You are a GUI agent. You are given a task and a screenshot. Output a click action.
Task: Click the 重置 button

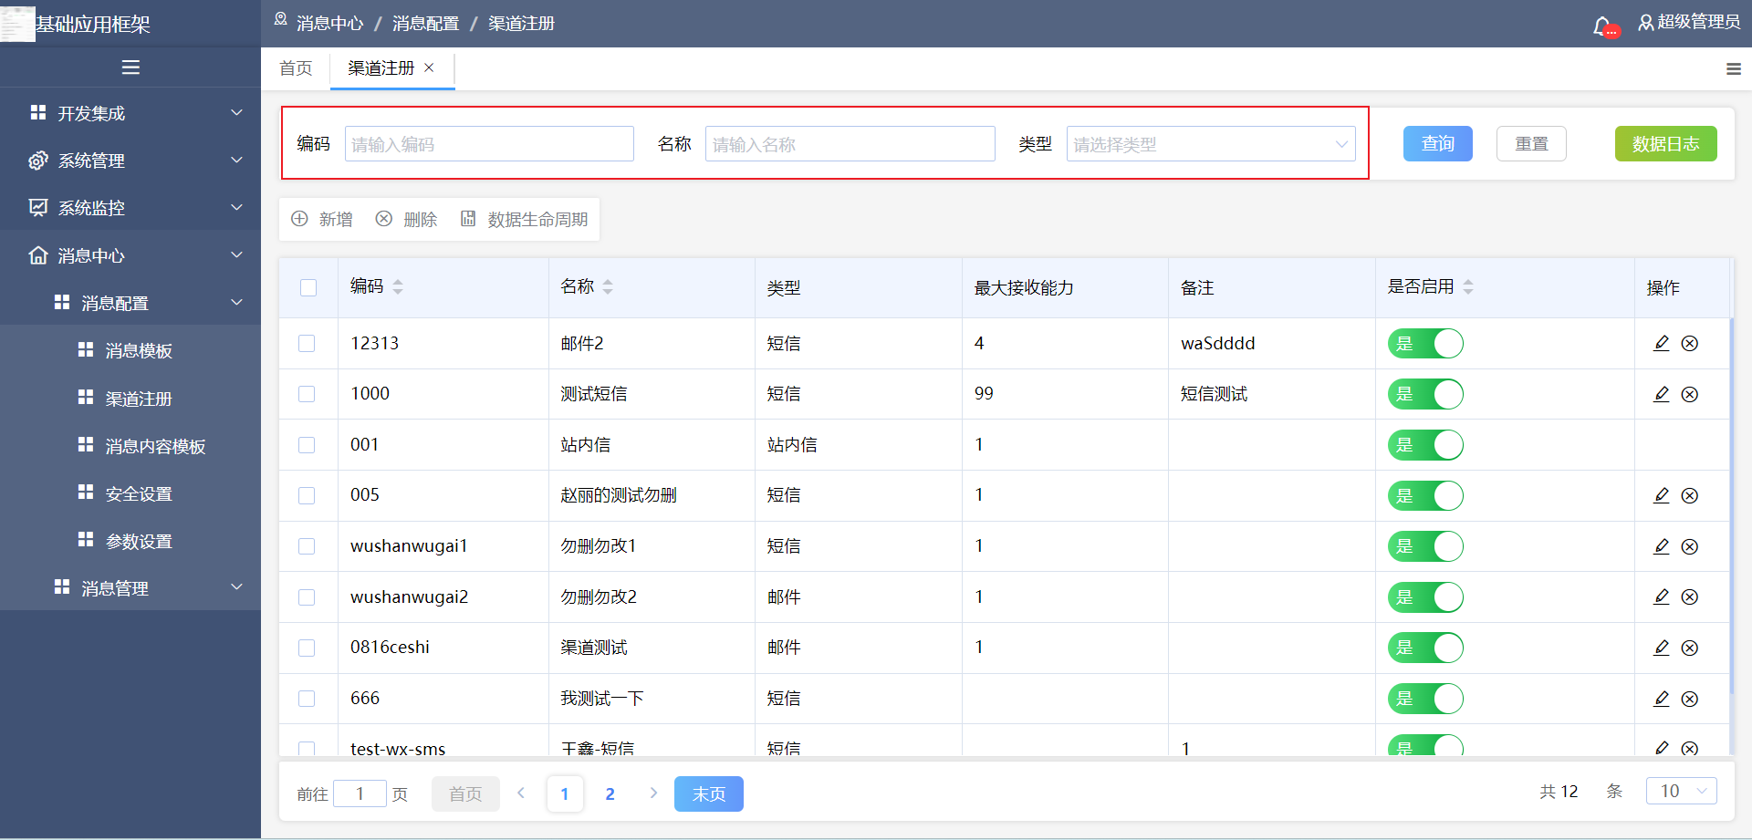coord(1531,143)
